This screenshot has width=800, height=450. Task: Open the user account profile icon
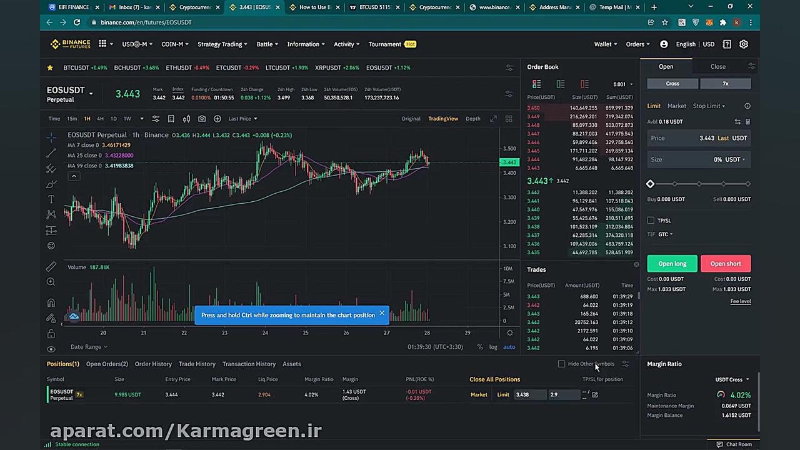tap(664, 44)
